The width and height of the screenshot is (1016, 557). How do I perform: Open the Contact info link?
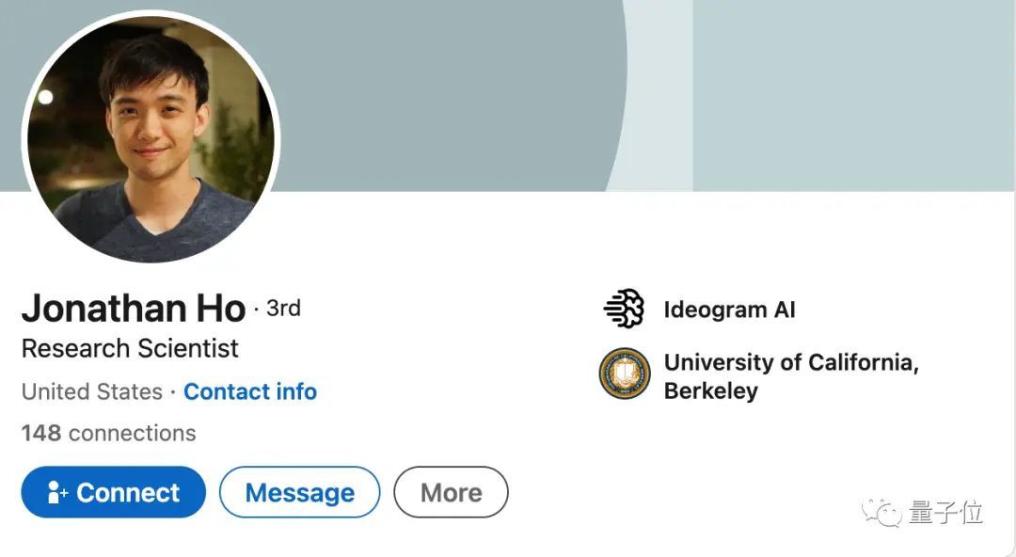[x=250, y=391]
